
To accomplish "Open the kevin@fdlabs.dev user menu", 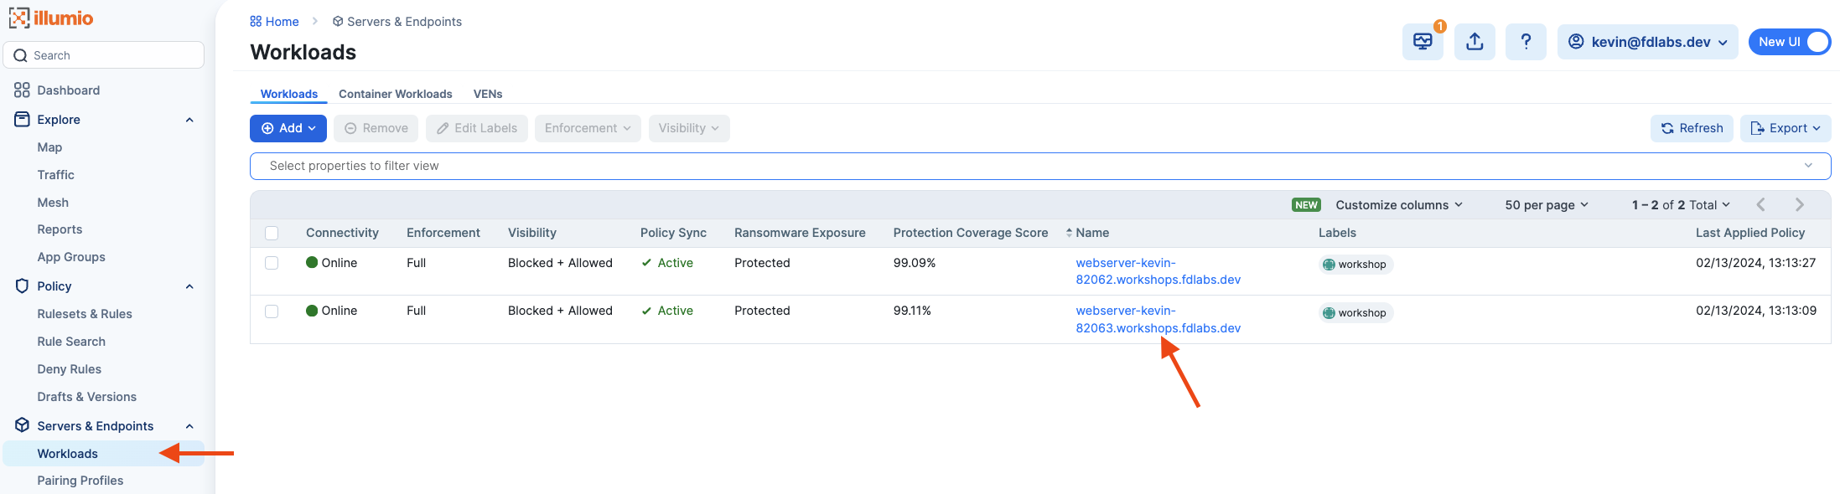I will (x=1647, y=42).
